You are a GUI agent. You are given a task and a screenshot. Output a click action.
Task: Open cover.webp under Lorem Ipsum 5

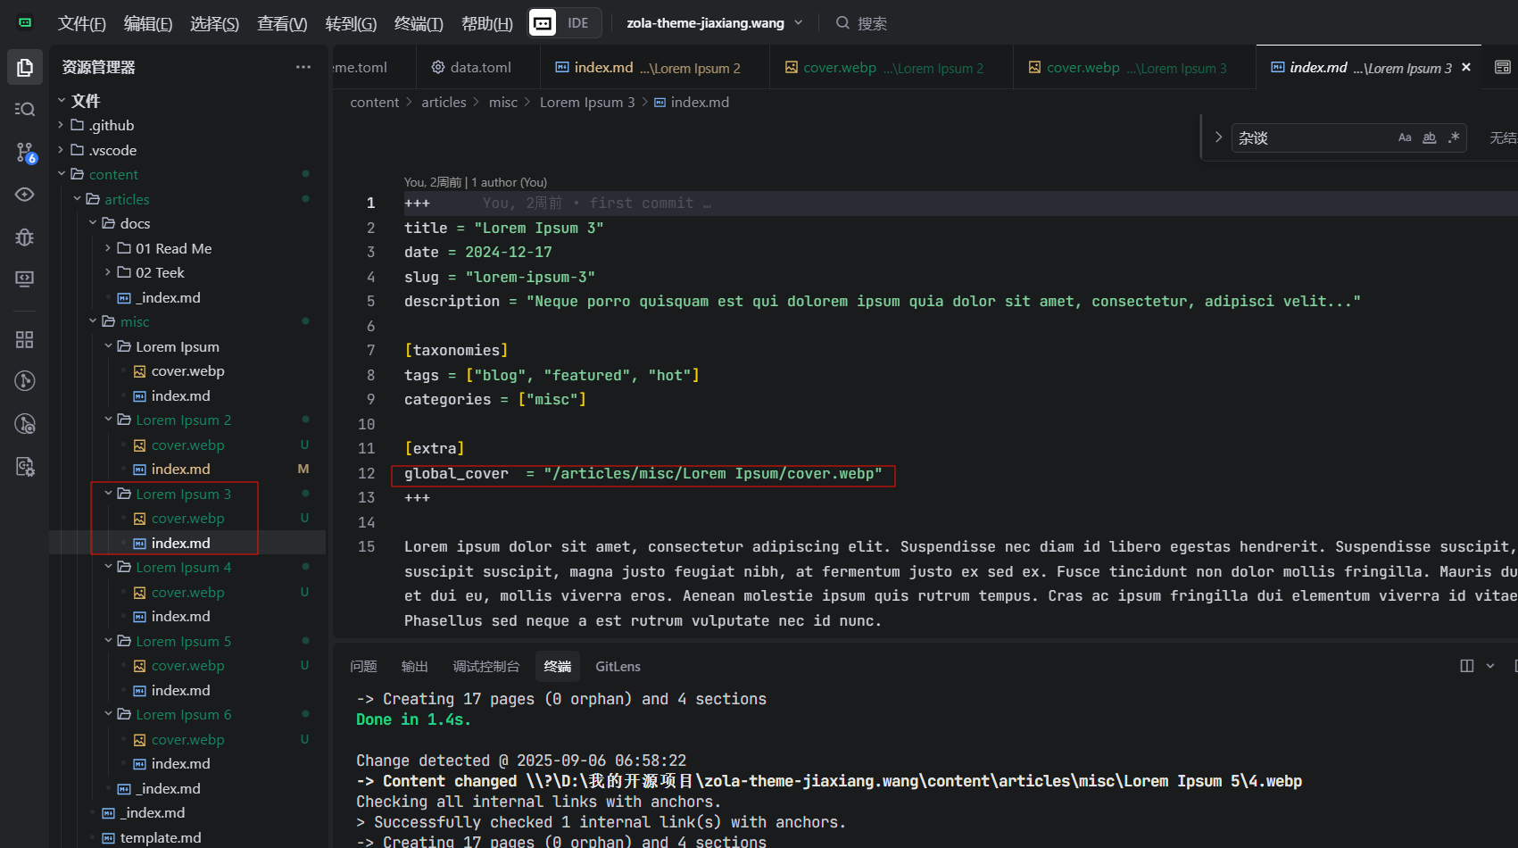click(187, 665)
